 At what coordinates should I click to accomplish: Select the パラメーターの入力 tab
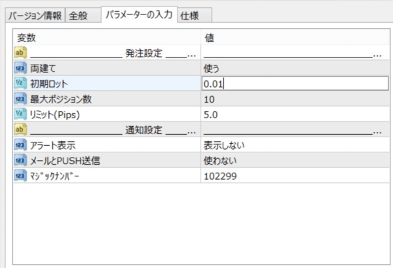point(139,14)
